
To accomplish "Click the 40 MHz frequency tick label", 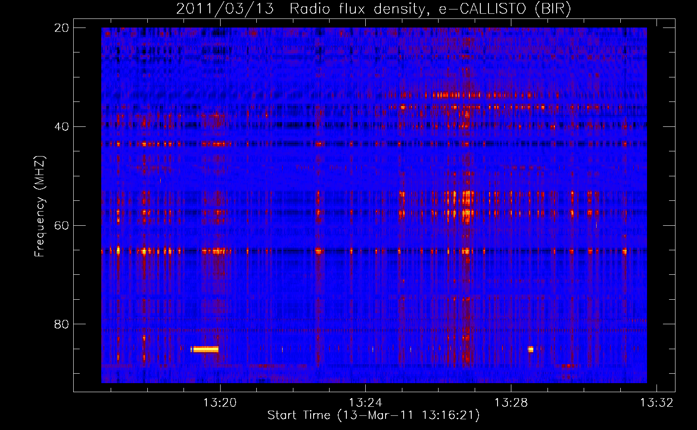I will (61, 127).
